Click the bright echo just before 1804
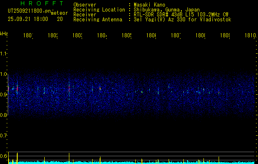 click(100, 89)
